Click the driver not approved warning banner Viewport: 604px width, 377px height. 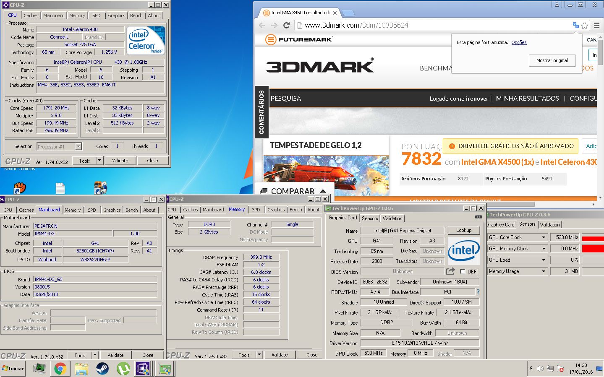[x=510, y=146]
